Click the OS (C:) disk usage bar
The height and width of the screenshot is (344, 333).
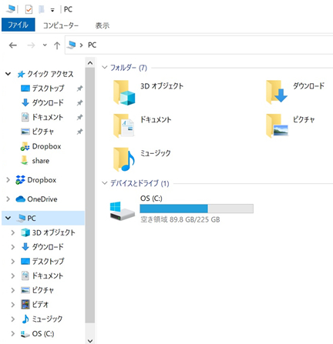(x=197, y=209)
